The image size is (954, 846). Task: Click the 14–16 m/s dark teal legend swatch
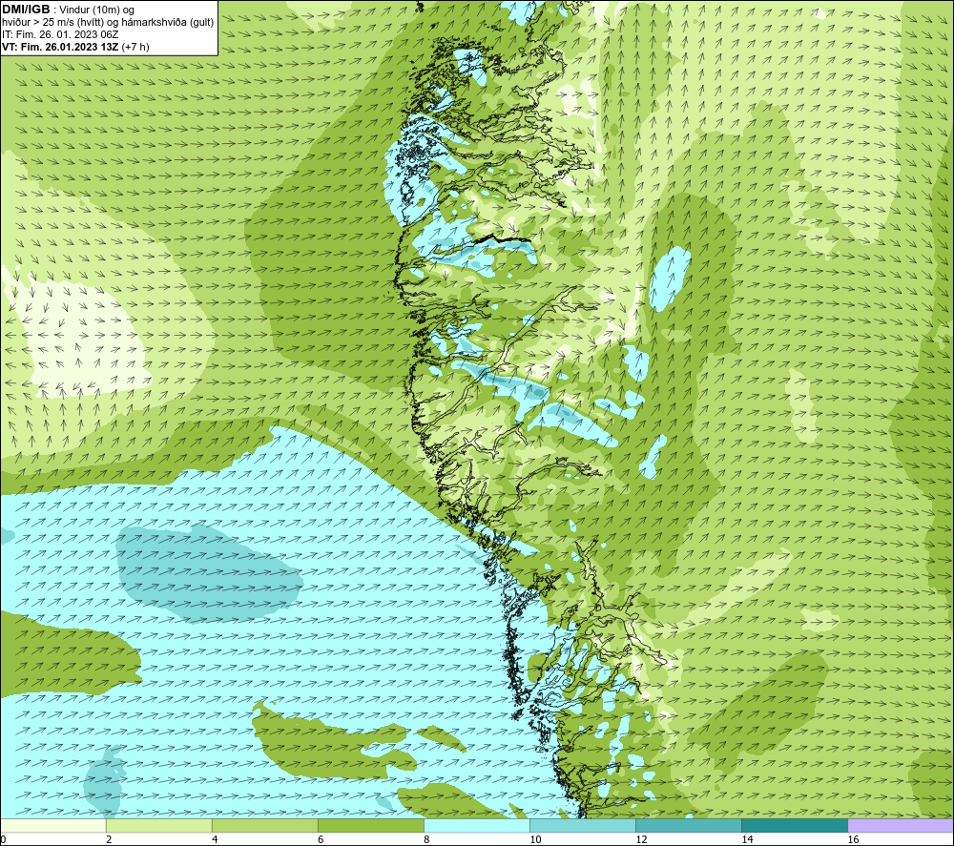click(794, 825)
